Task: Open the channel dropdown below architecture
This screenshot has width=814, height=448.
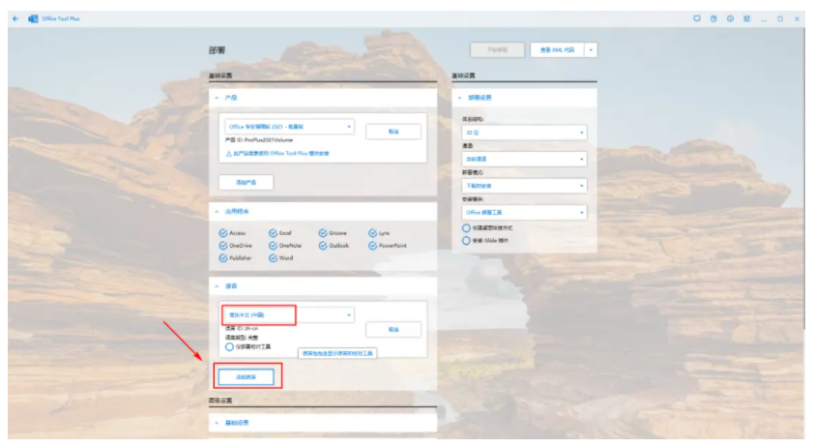Action: tap(524, 159)
